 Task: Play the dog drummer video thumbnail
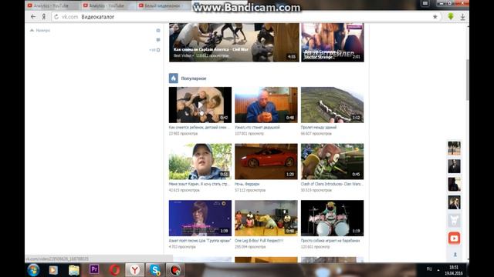point(332,218)
